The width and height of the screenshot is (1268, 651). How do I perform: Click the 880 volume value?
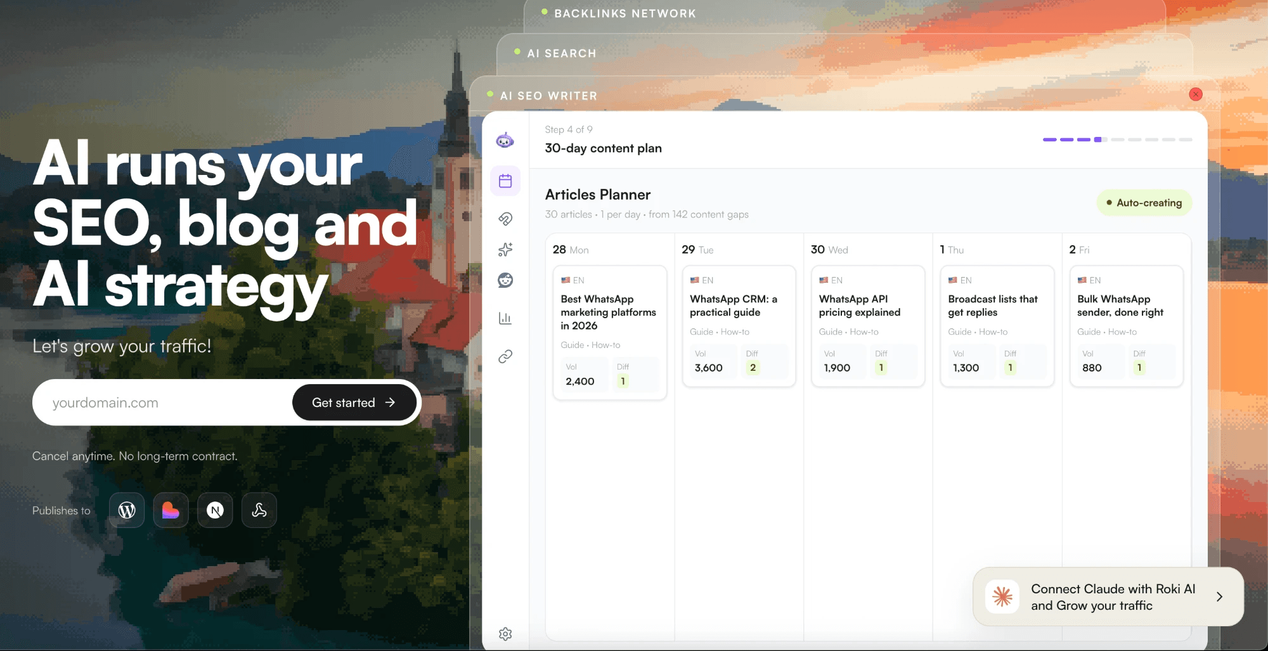(1092, 368)
